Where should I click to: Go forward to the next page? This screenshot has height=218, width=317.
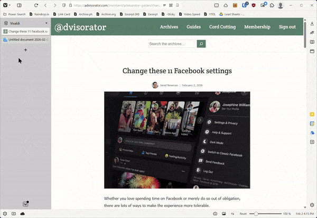[55, 5]
